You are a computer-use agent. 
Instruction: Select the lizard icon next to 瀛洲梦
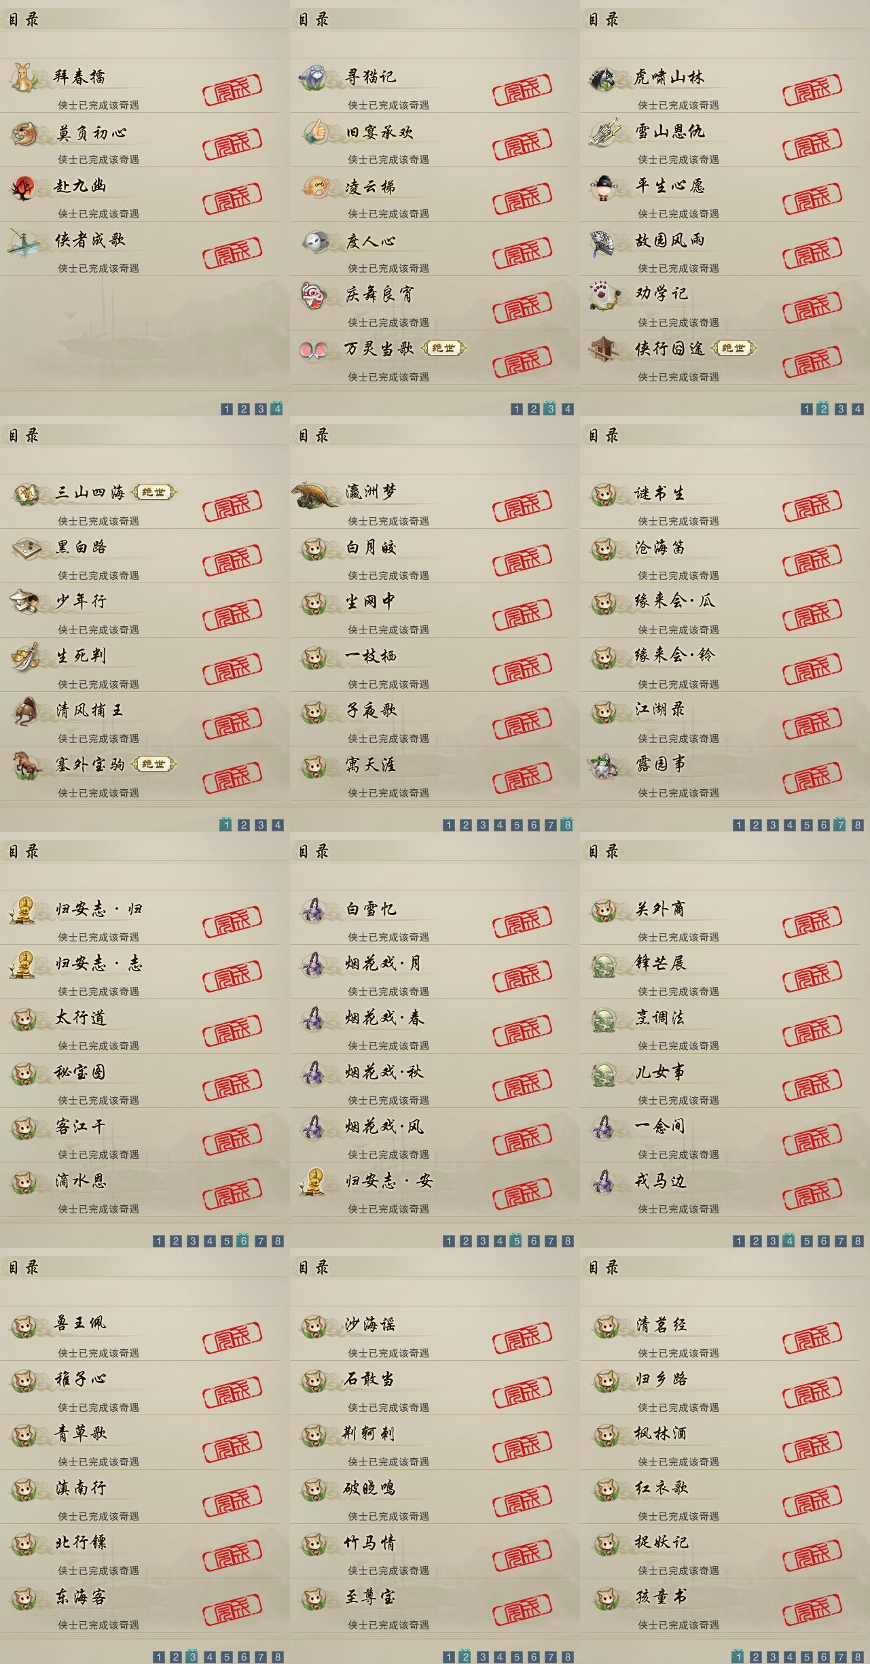316,494
